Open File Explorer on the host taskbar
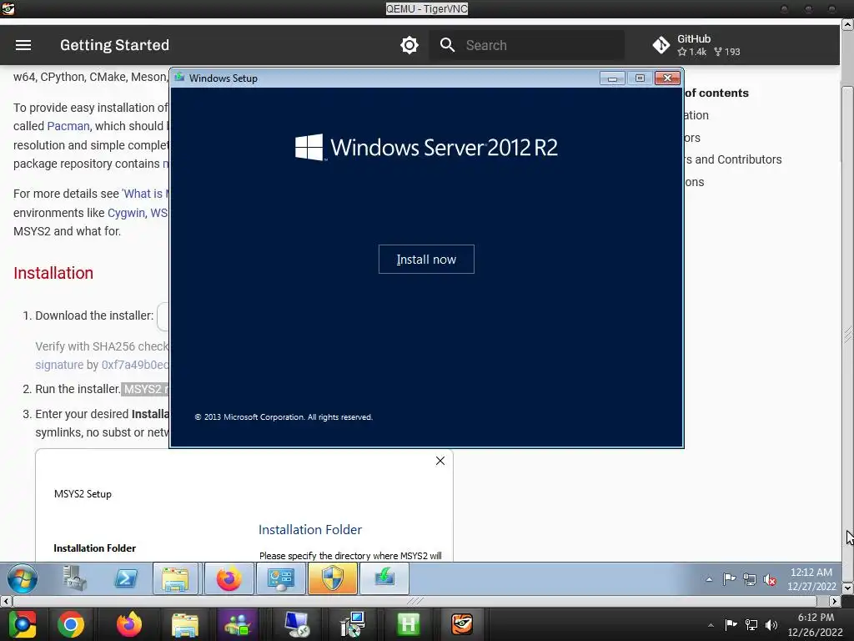 (185, 624)
